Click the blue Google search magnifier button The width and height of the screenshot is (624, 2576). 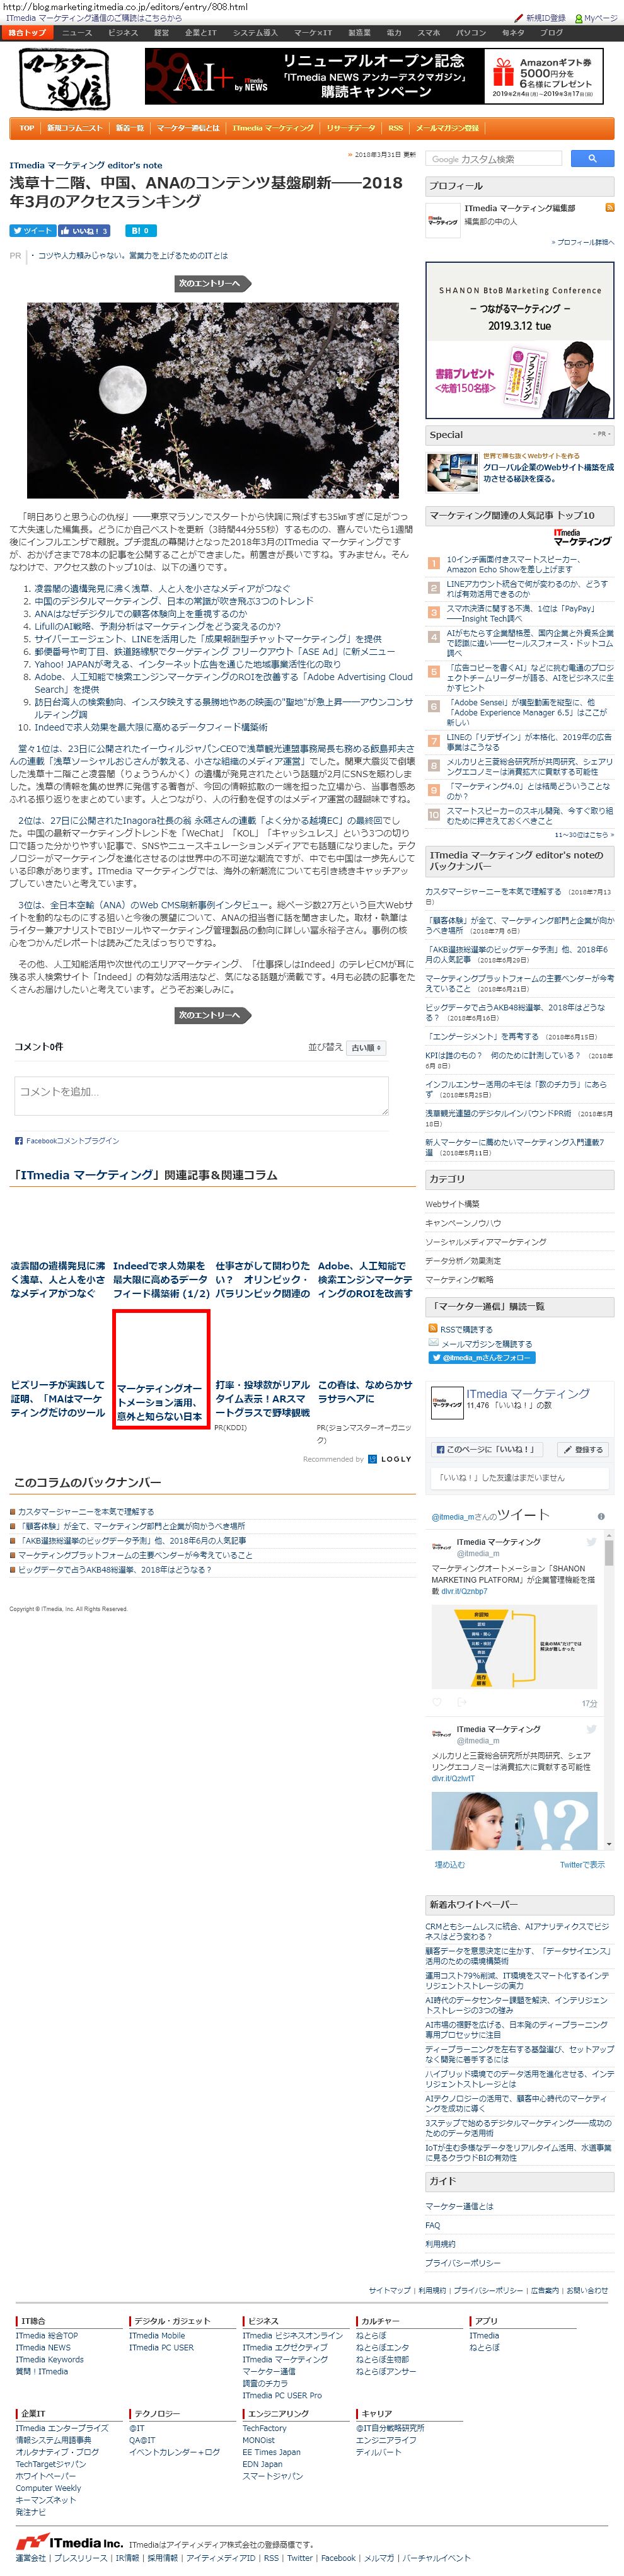(593, 158)
